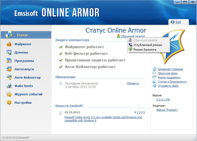Viewport: 197px width, 141px height.
Task: Click the download arrows icon near Последнее обновление
Action: click(x=61, y=83)
